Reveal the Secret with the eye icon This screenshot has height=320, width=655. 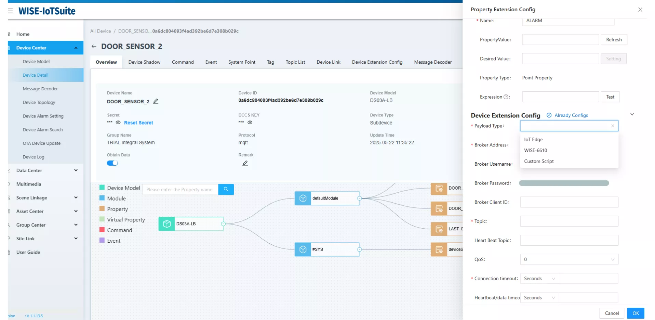pos(118,123)
